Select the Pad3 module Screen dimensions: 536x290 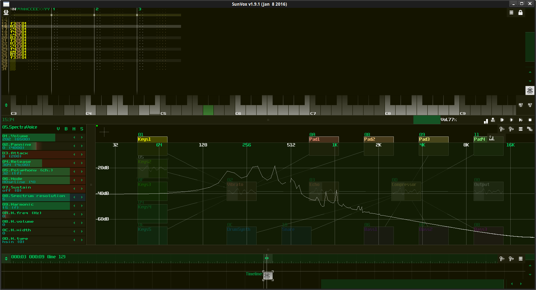click(434, 146)
